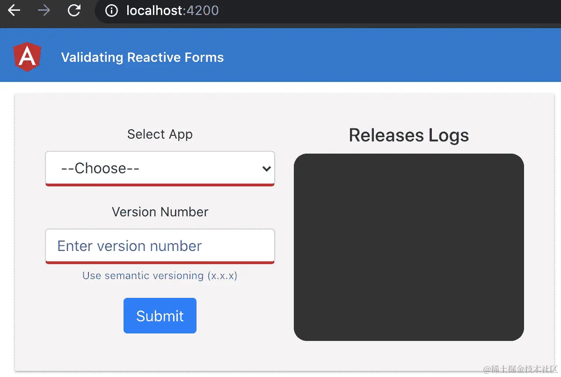Reload the page with the refresh icon

pos(74,10)
